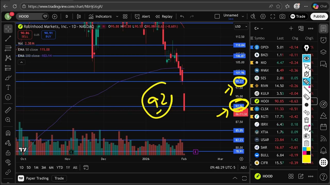Create an Alert
The width and height of the screenshot is (330, 185).
coord(142,16)
